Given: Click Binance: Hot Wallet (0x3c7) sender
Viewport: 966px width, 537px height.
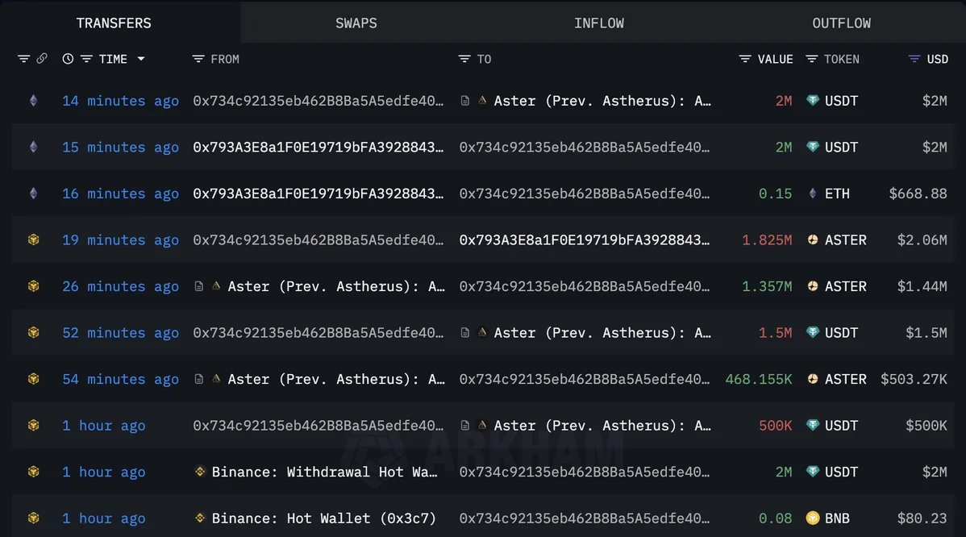Looking at the screenshot, I should [x=323, y=518].
